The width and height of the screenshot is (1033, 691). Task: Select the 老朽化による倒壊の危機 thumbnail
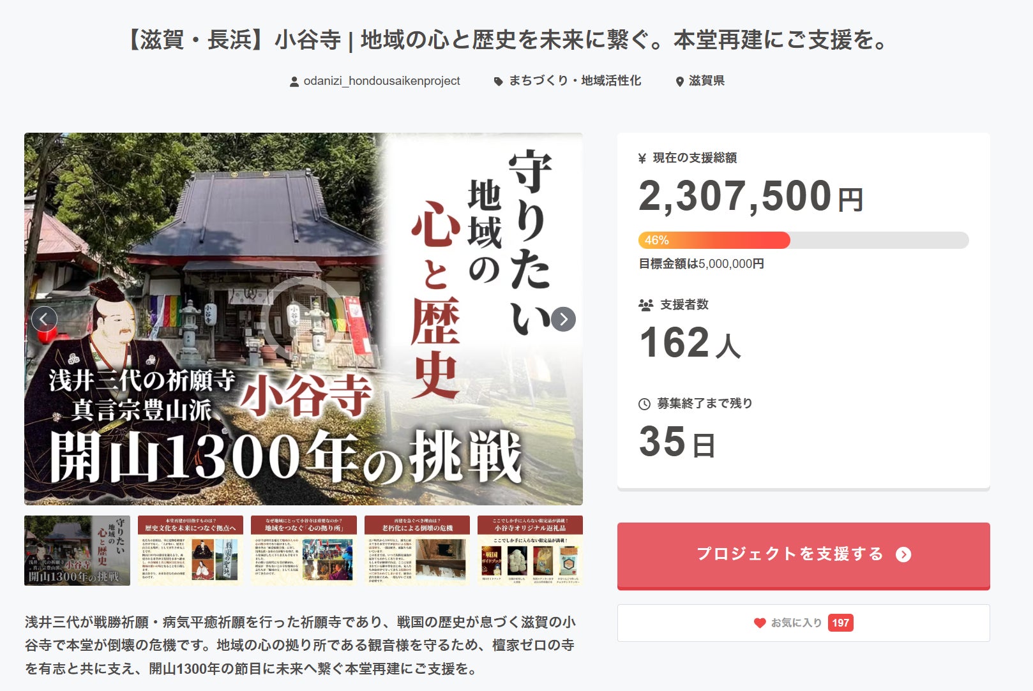click(x=417, y=551)
